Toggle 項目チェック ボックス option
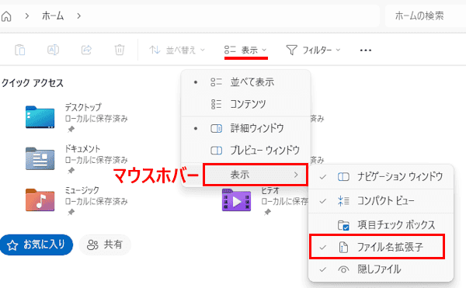The image size is (466, 288). point(381,225)
